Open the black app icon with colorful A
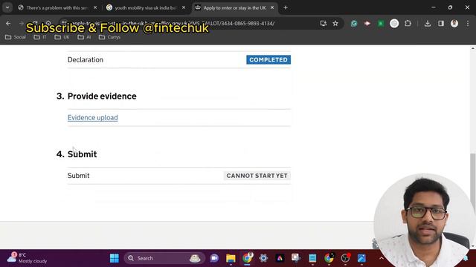 [280, 258]
